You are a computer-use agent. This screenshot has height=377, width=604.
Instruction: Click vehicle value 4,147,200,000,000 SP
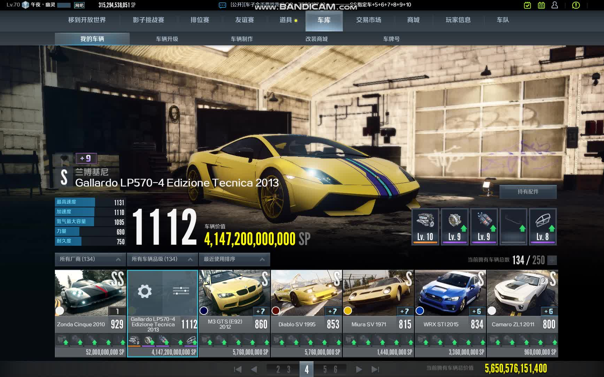click(x=257, y=239)
